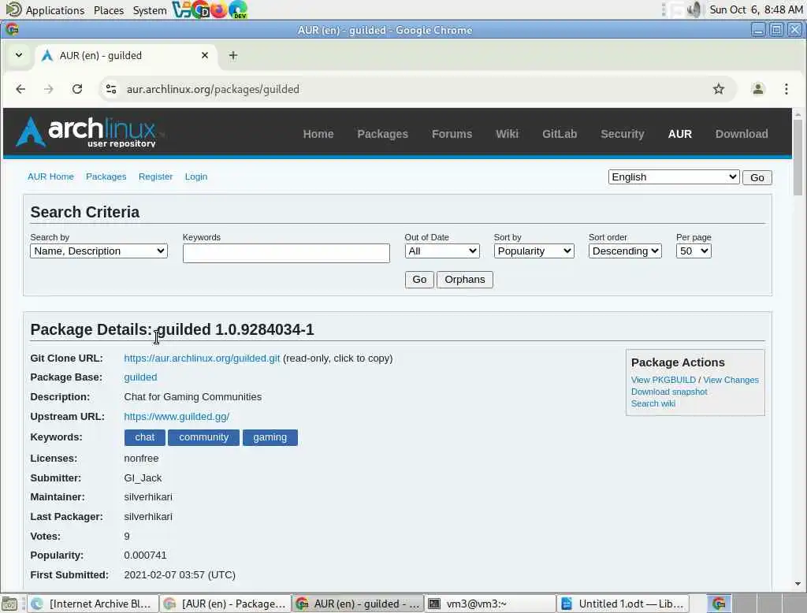The width and height of the screenshot is (807, 613).
Task: Click the browser back arrow
Action: pos(20,89)
